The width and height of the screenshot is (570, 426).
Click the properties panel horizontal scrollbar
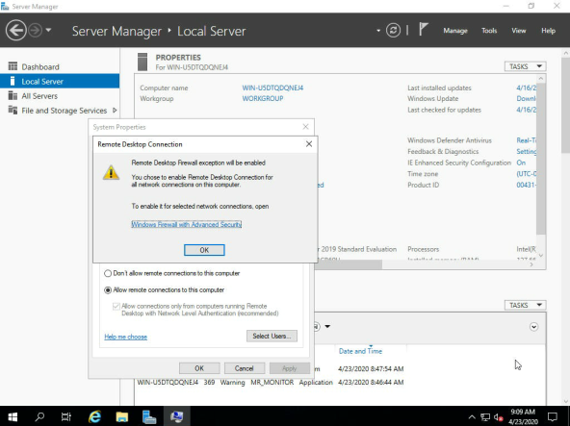pos(348,264)
